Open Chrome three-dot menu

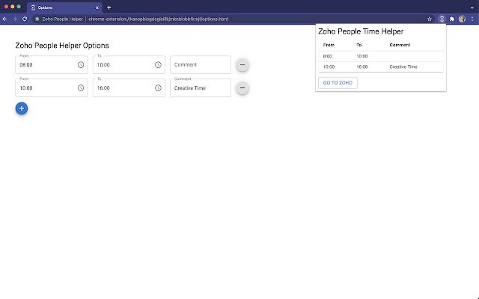pos(472,19)
